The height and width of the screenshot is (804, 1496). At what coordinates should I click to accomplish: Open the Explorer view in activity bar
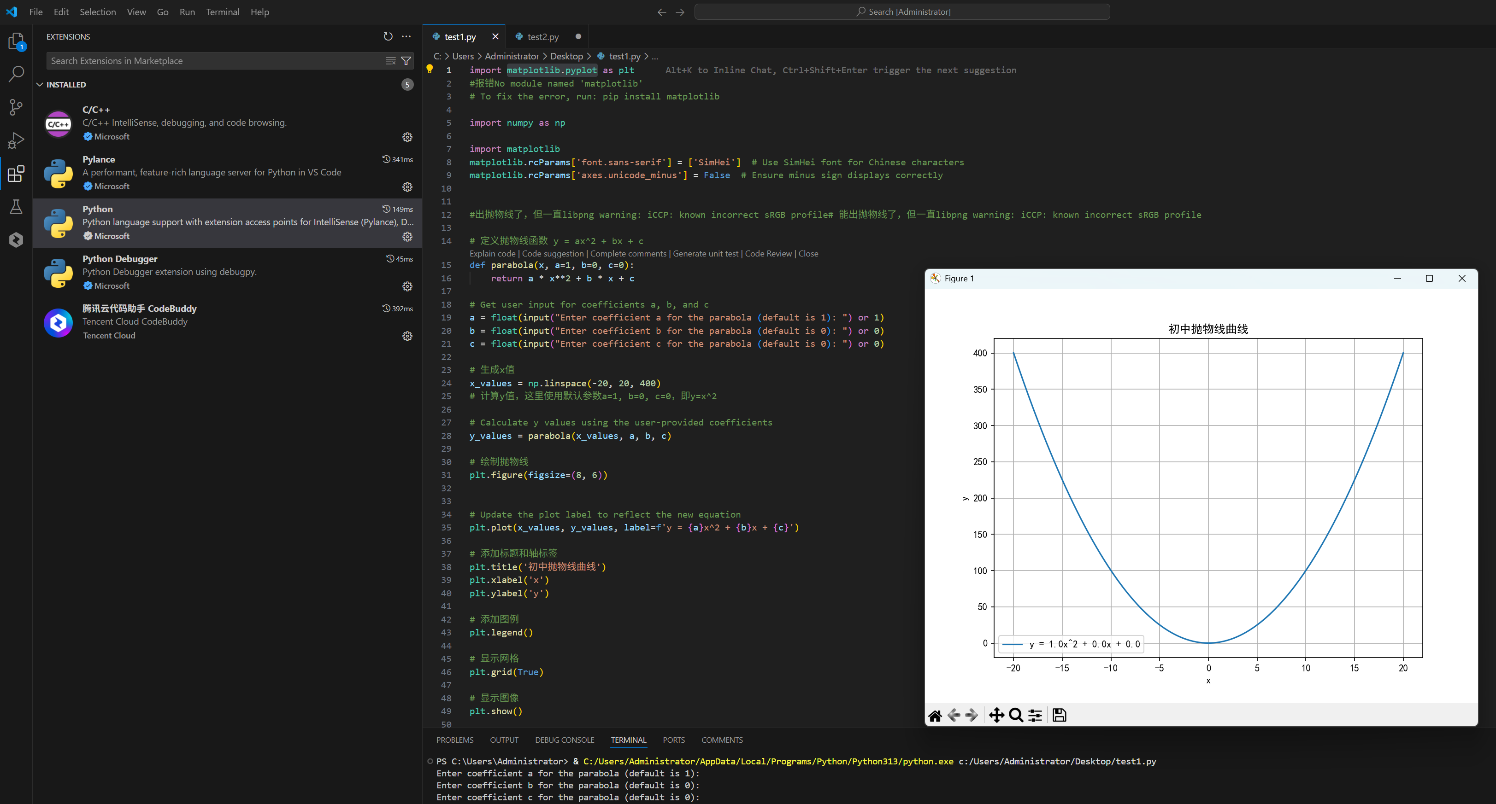[16, 41]
